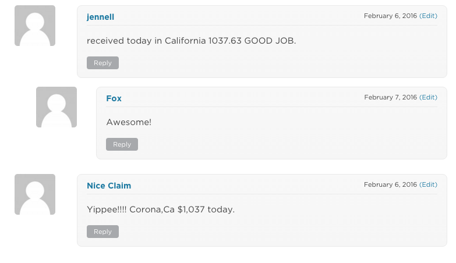The height and width of the screenshot is (263, 456).
Task: Edit jennell's comment via the Edit link
Action: (x=428, y=16)
